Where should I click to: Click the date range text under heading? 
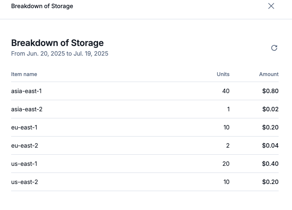point(59,54)
